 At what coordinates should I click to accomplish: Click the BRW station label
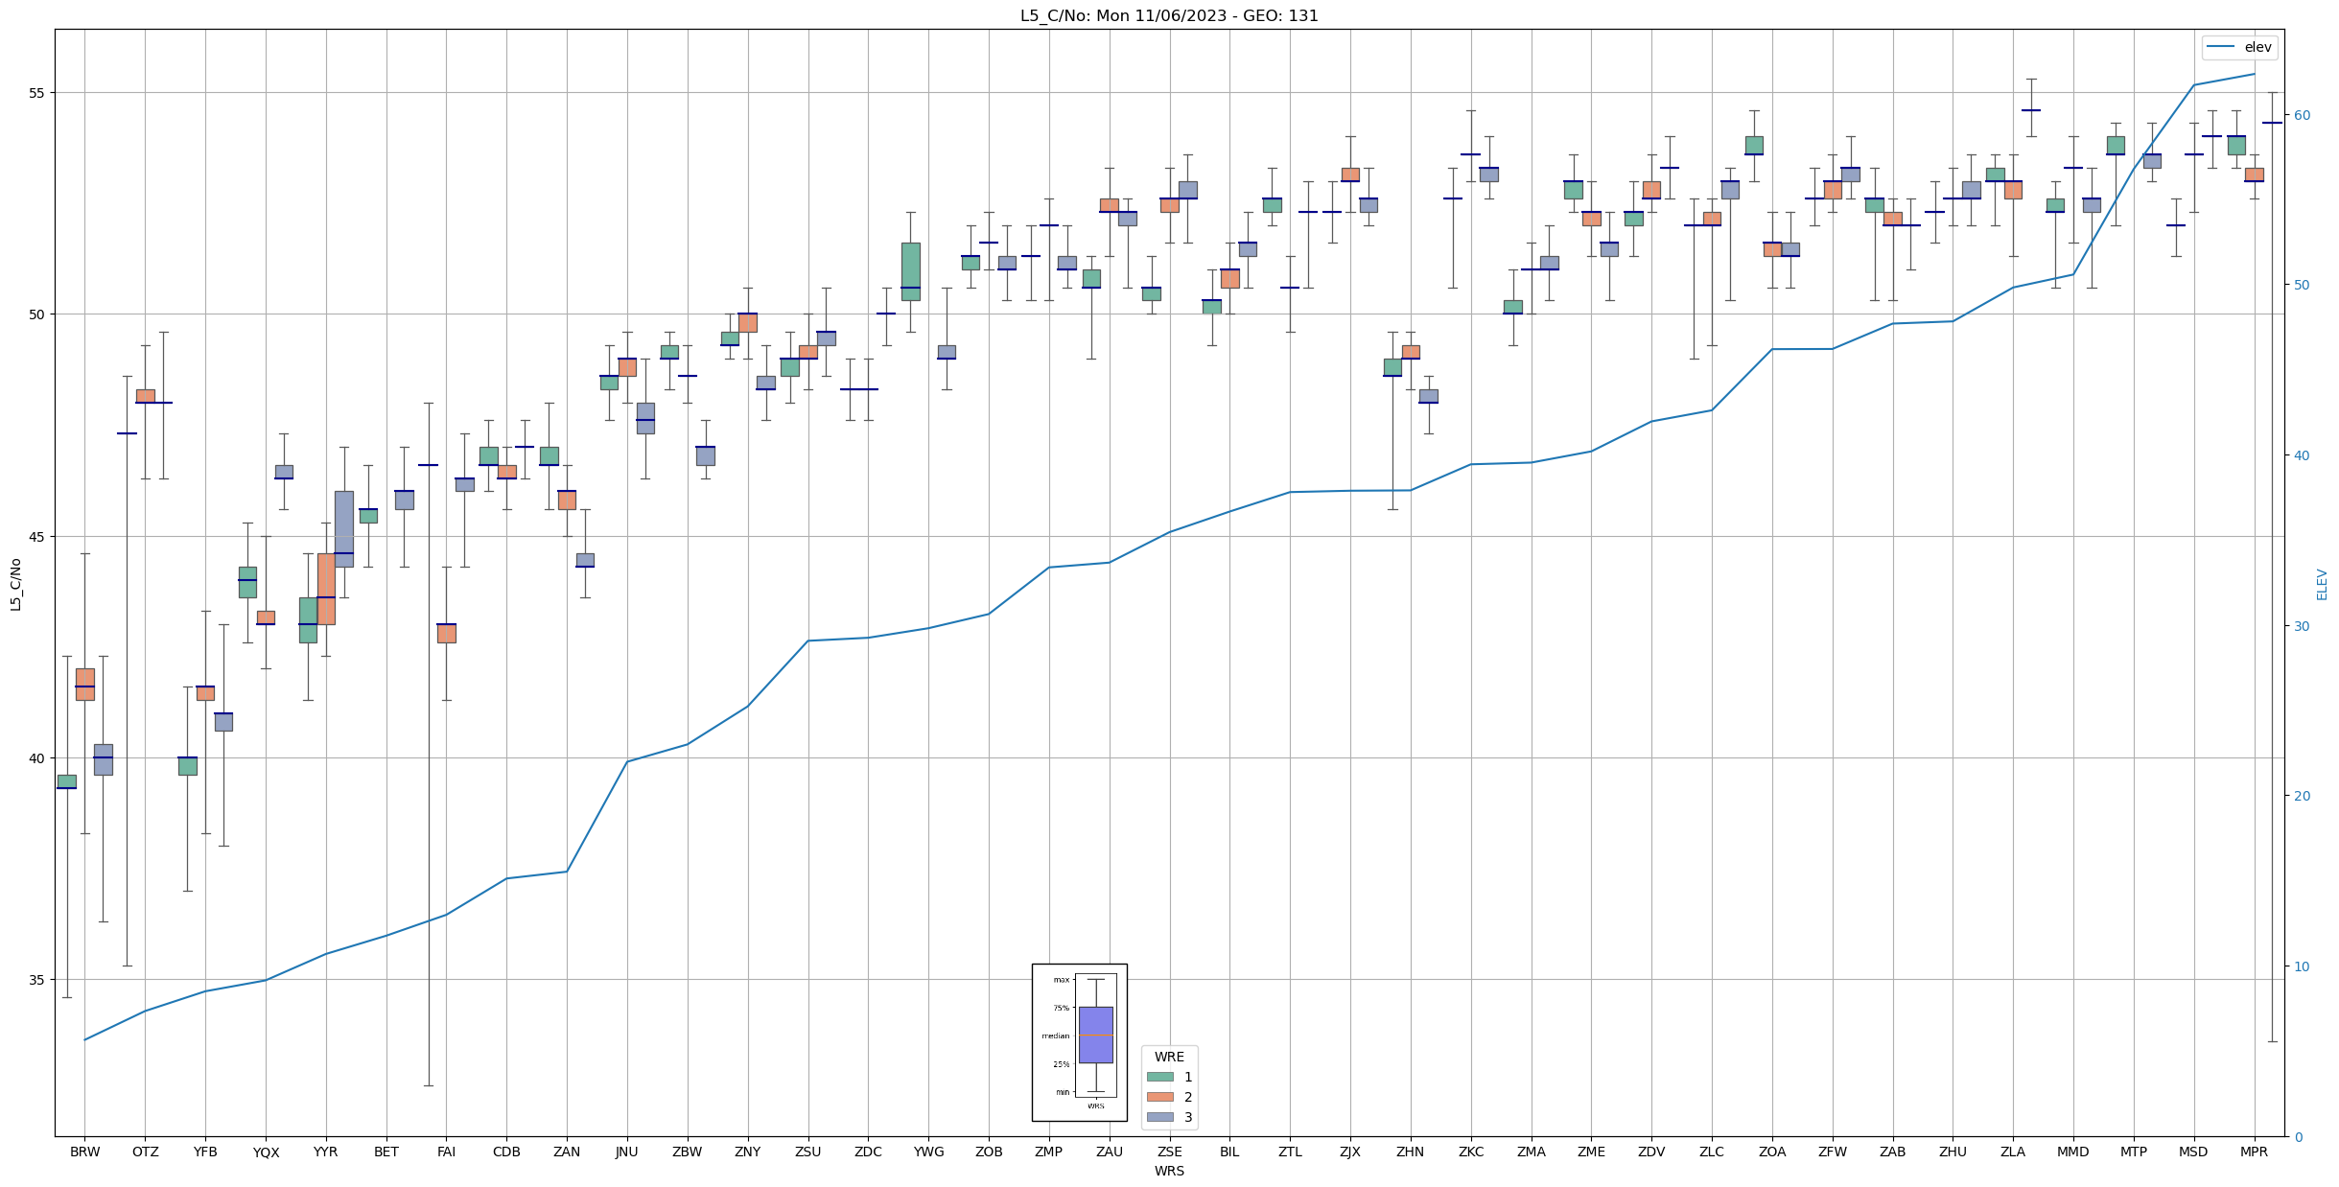[x=84, y=1152]
